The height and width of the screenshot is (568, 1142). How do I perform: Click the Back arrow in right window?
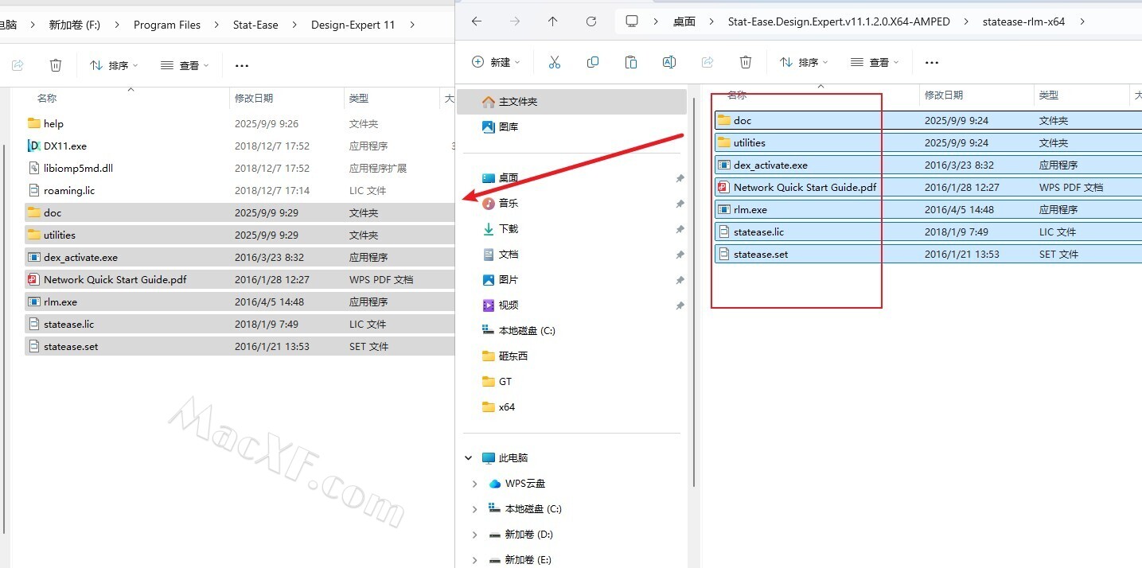coord(477,21)
